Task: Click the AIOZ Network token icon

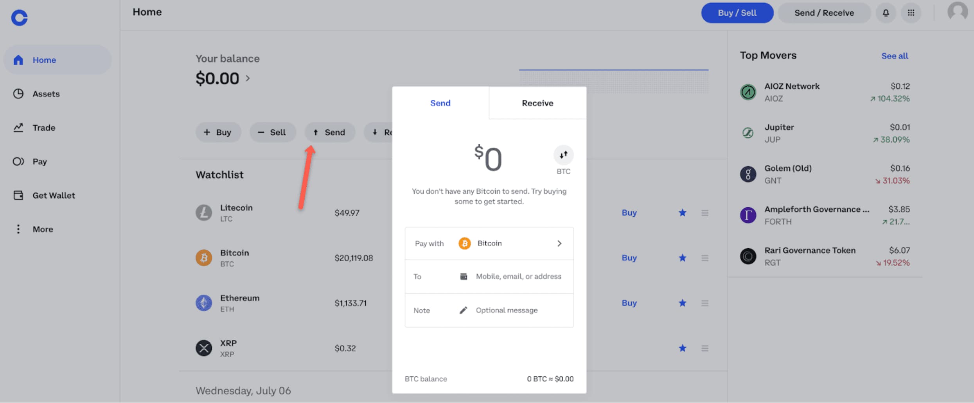Action: 748,92
